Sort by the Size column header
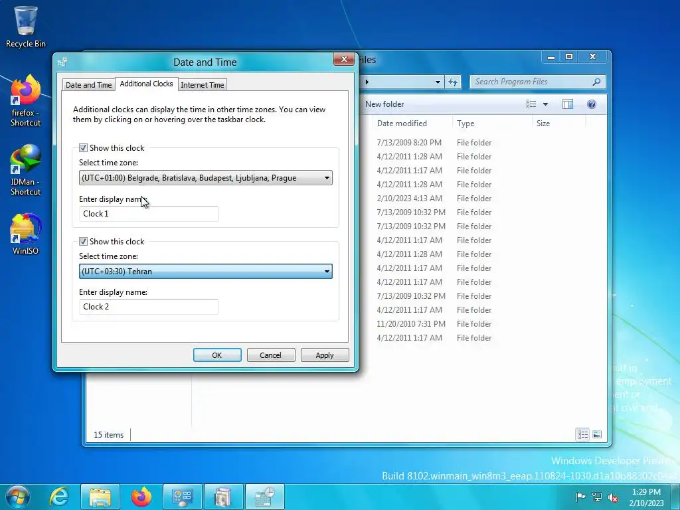Screen dimensions: 680x510 tap(543, 124)
